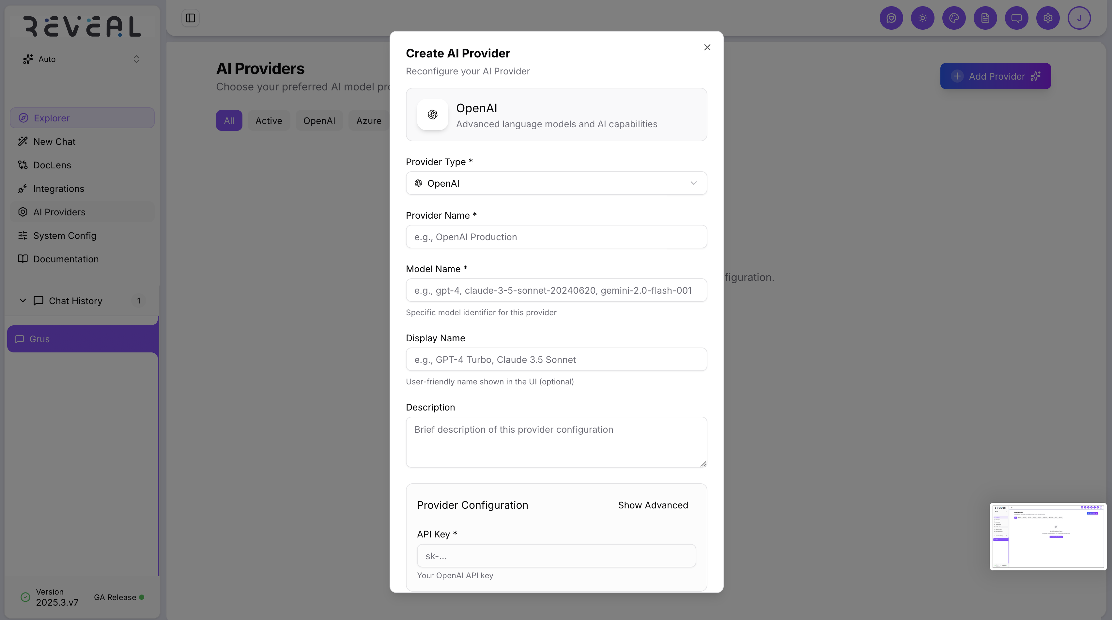Image resolution: width=1112 pixels, height=620 pixels.
Task: Open the Grus chat history entry
Action: [x=83, y=339]
